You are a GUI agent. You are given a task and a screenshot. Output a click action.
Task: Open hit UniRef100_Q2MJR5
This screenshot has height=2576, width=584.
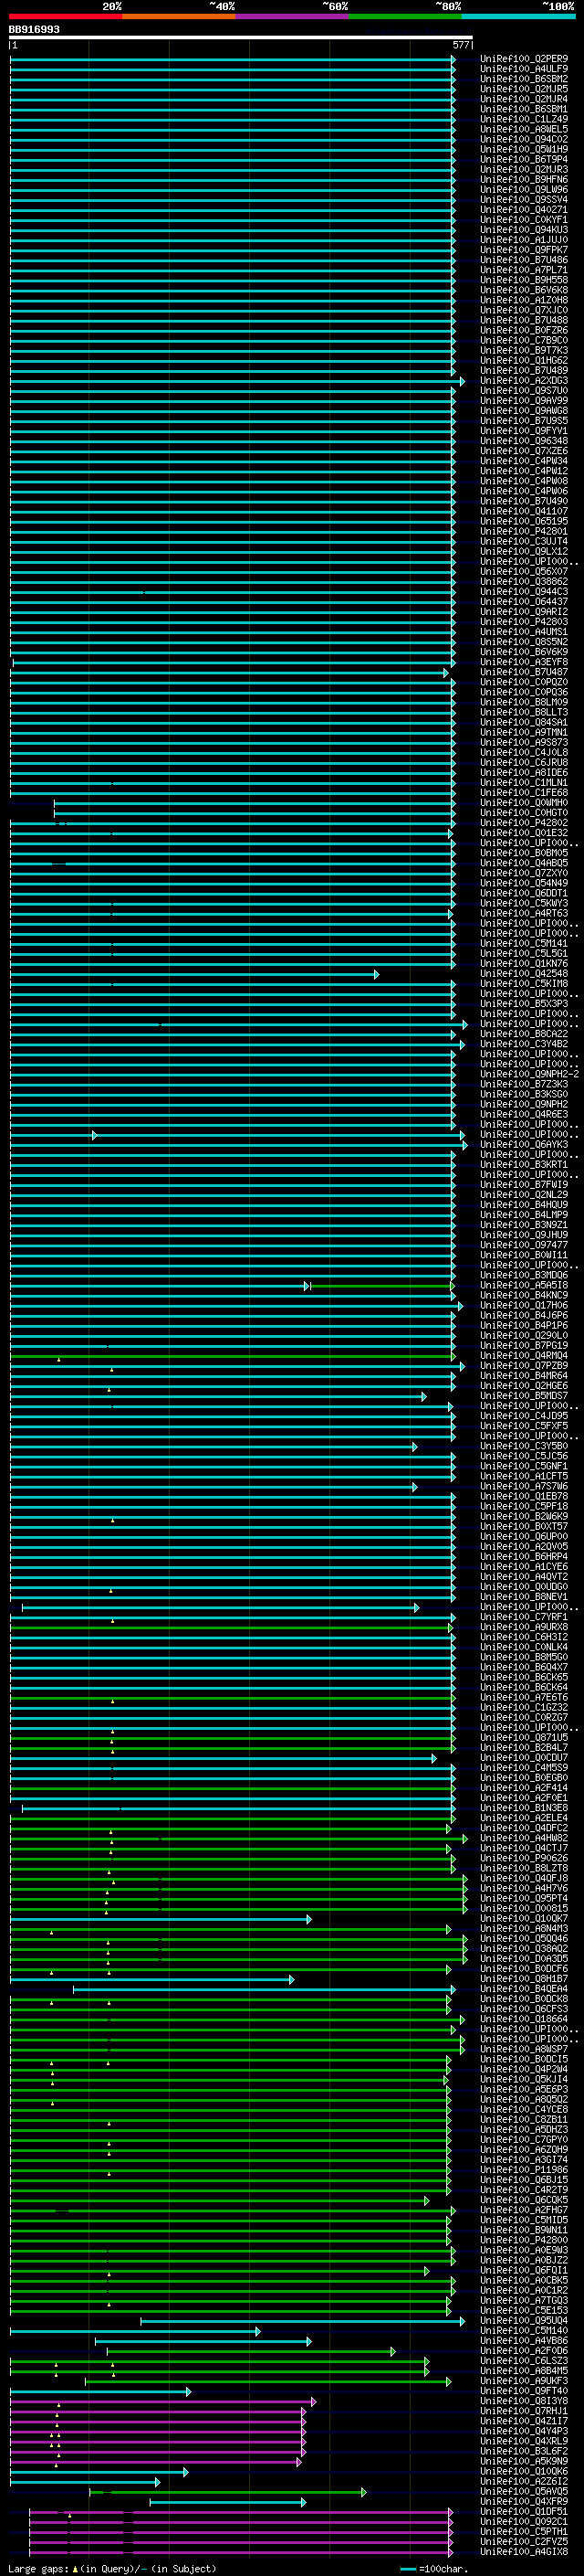coord(523,89)
